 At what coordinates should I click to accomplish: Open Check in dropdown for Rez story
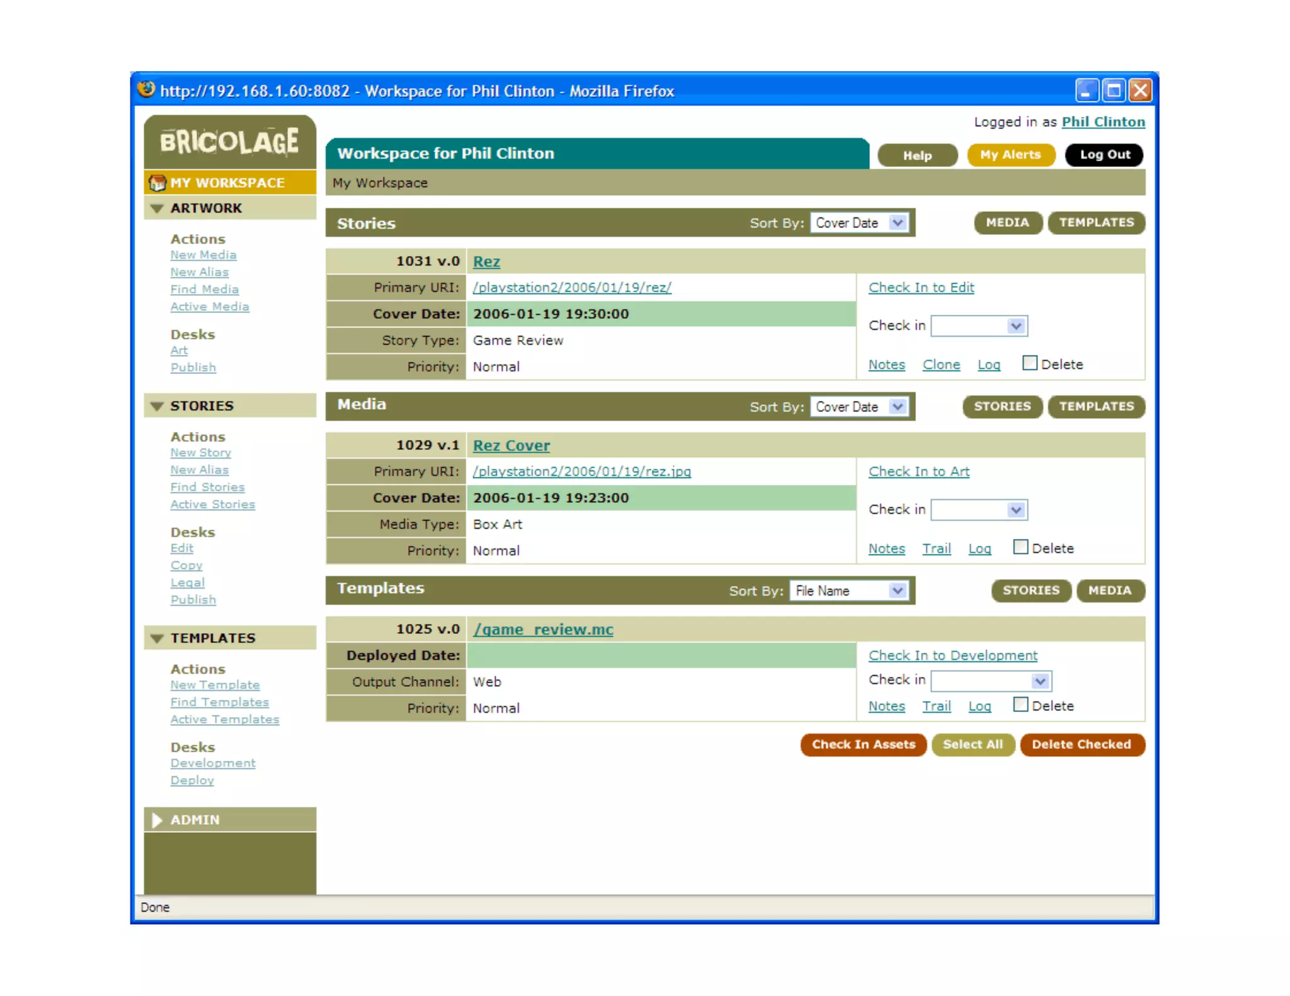pos(979,325)
